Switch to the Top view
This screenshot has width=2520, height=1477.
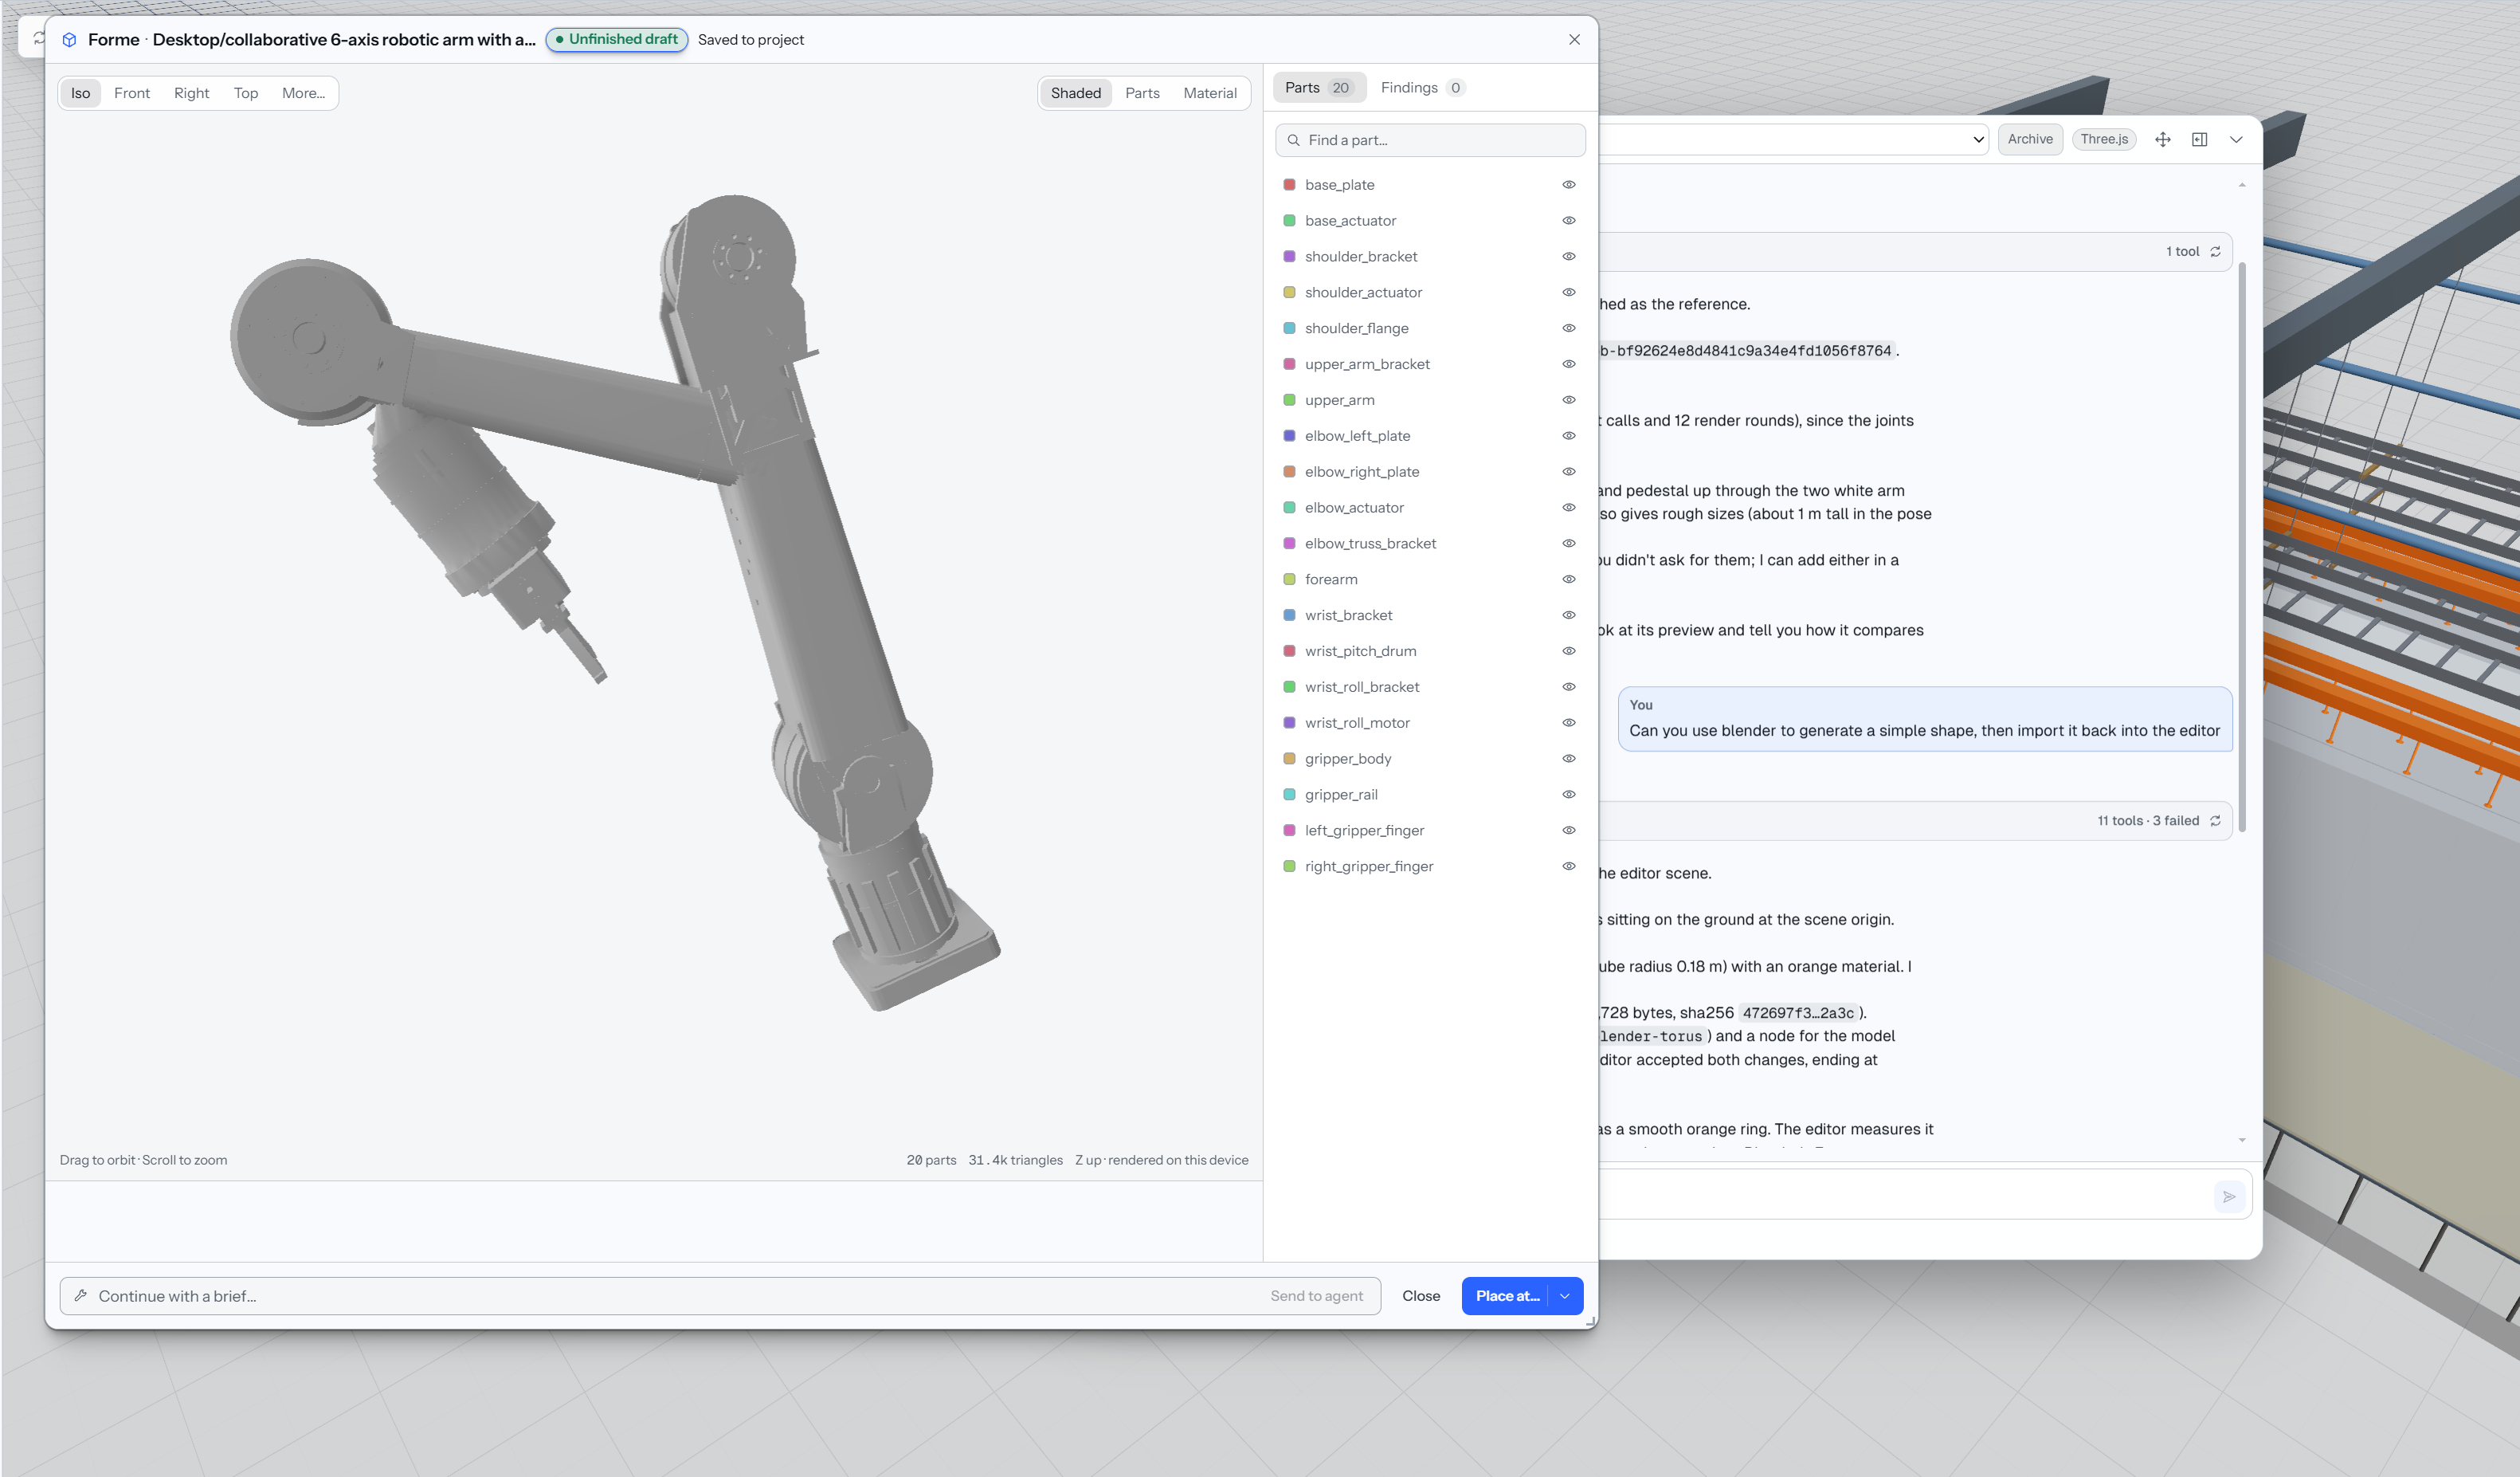(x=246, y=93)
